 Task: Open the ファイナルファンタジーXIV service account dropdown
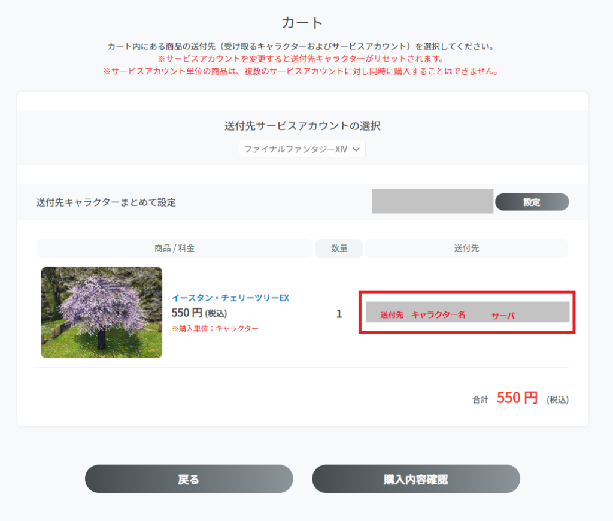[x=302, y=149]
